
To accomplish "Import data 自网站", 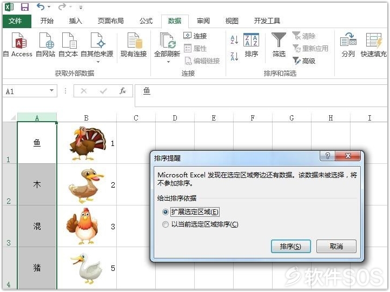I will coord(45,45).
